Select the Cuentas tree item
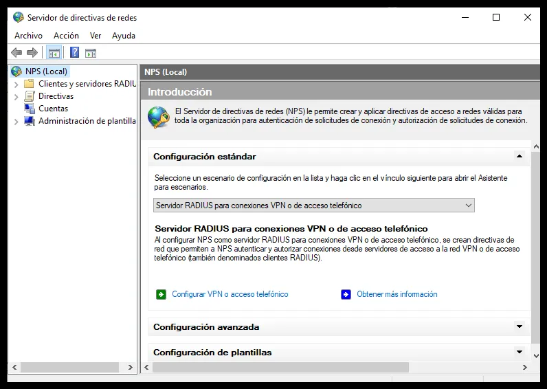The height and width of the screenshot is (389, 547). tap(53, 109)
